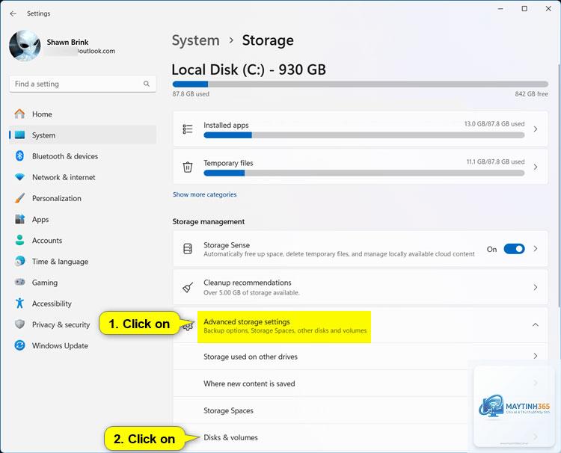The image size is (561, 453).
Task: Click the Apps sidebar icon
Action: tap(19, 219)
